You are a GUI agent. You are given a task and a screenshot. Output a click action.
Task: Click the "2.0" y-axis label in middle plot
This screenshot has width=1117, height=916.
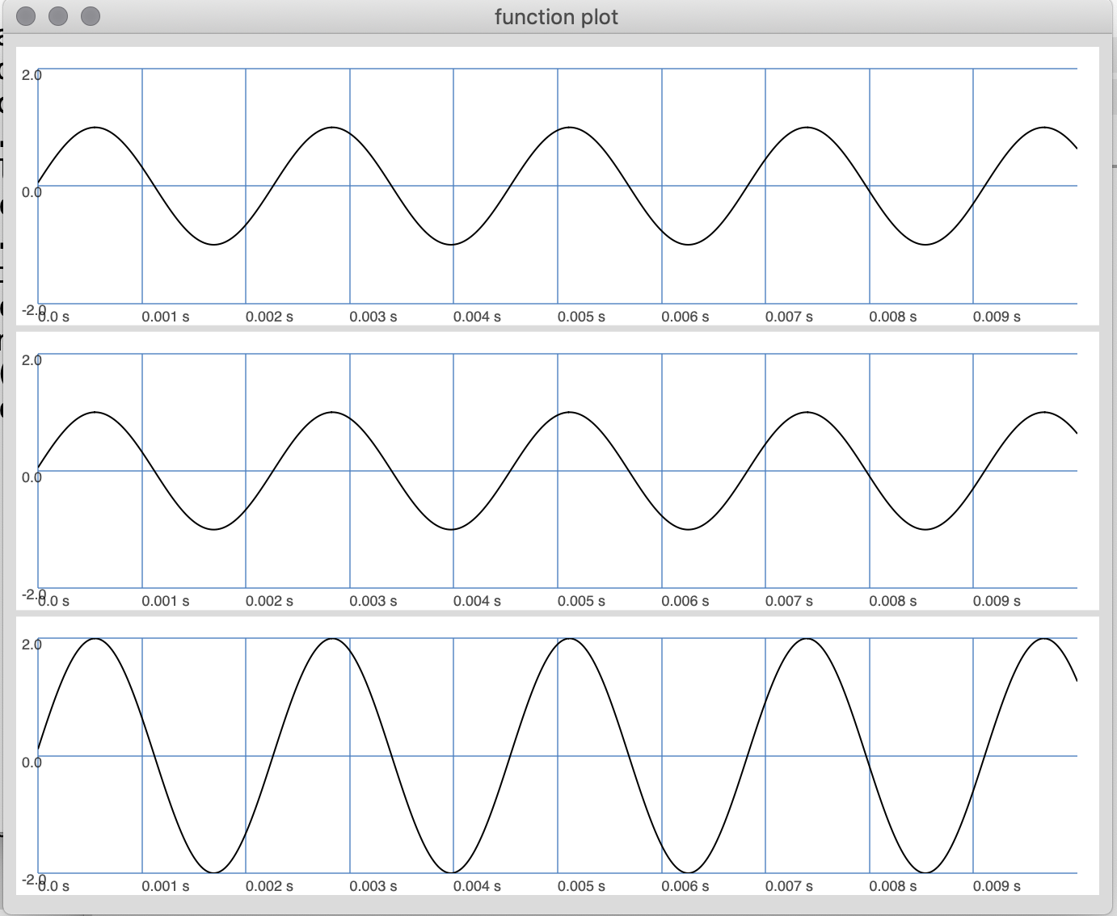32,360
